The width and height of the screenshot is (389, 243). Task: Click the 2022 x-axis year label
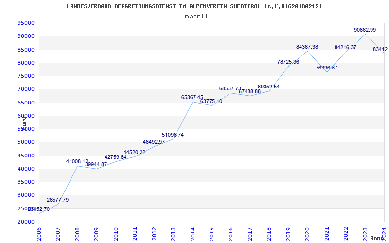pos(346,234)
